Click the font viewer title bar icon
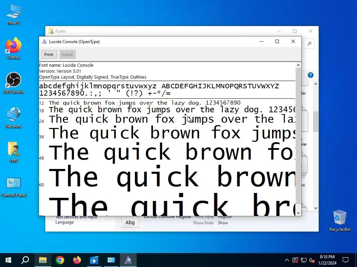 pos(44,42)
